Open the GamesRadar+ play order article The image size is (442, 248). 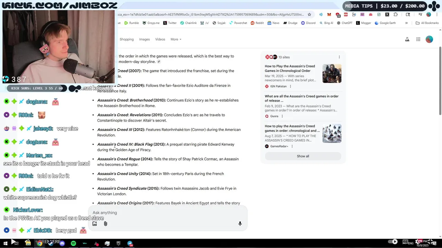coord(292,128)
